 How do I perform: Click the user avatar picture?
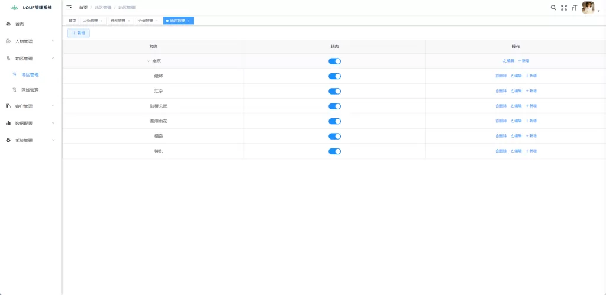pyautogui.click(x=588, y=8)
